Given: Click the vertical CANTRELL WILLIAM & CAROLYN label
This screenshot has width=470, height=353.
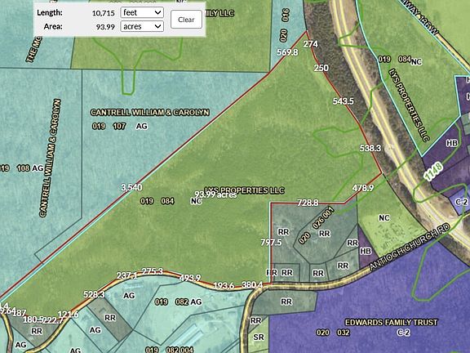Looking at the screenshot, I should [x=50, y=158].
